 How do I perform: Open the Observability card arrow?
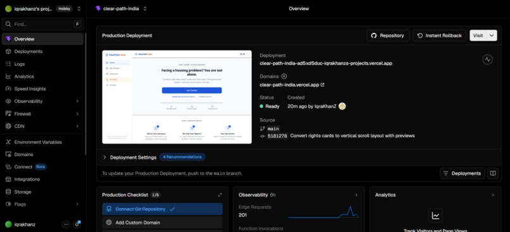(x=356, y=195)
